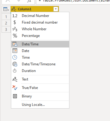Click the Decimal Number 1.2 icon

point(15,16)
